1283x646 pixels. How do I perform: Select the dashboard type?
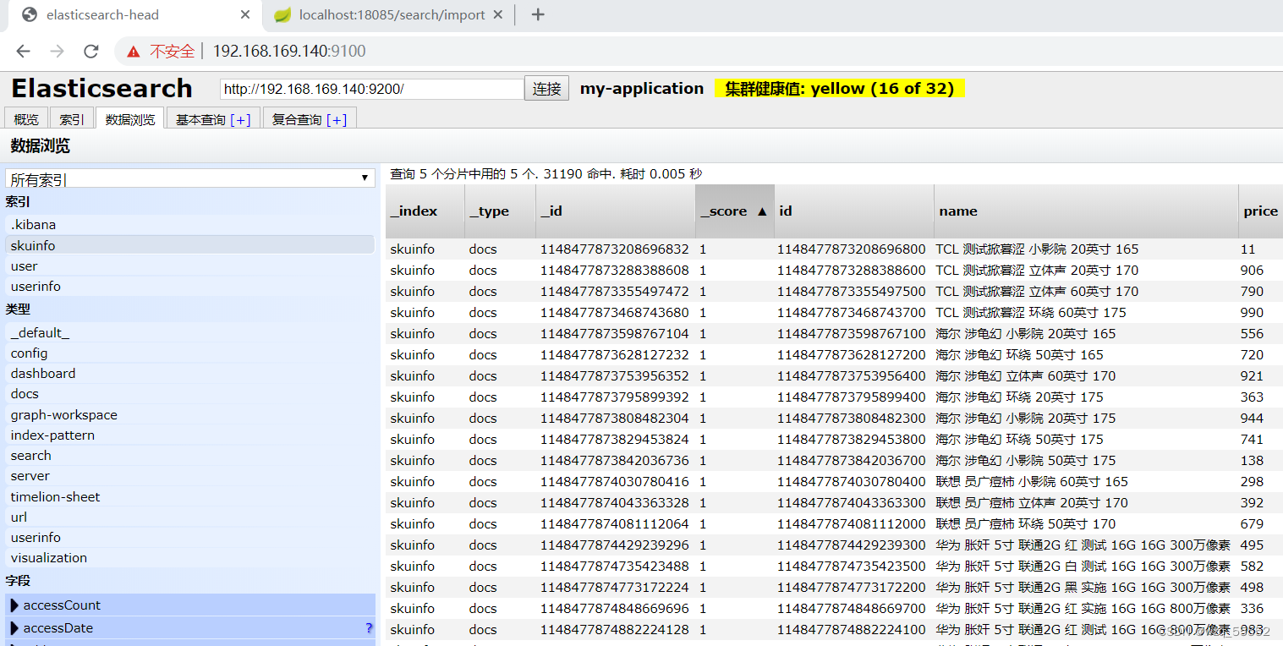(190, 374)
